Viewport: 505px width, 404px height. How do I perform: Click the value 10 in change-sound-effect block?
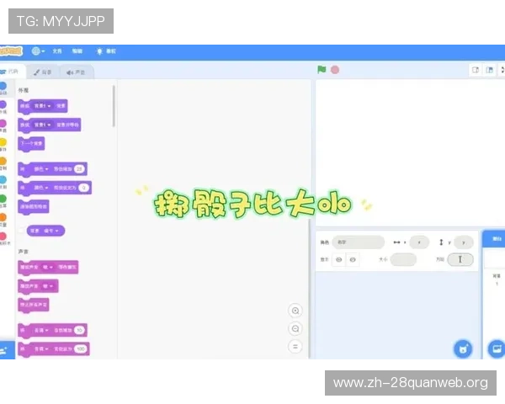click(x=79, y=330)
